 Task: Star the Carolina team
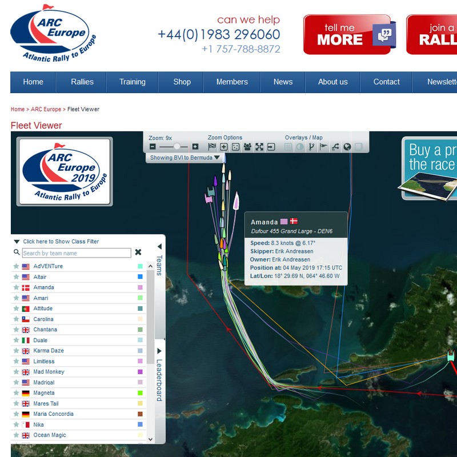(x=17, y=319)
